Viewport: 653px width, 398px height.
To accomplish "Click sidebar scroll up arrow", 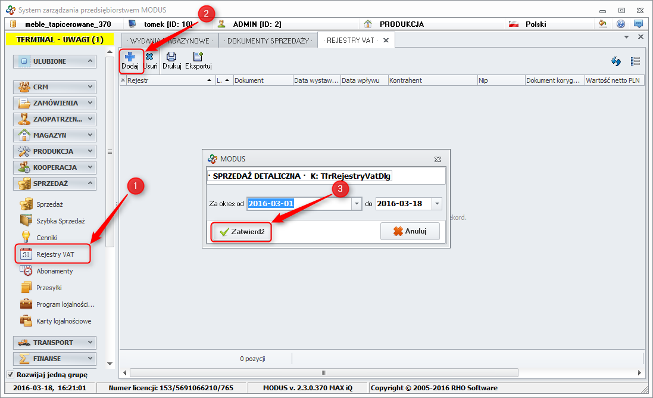I will point(110,52).
